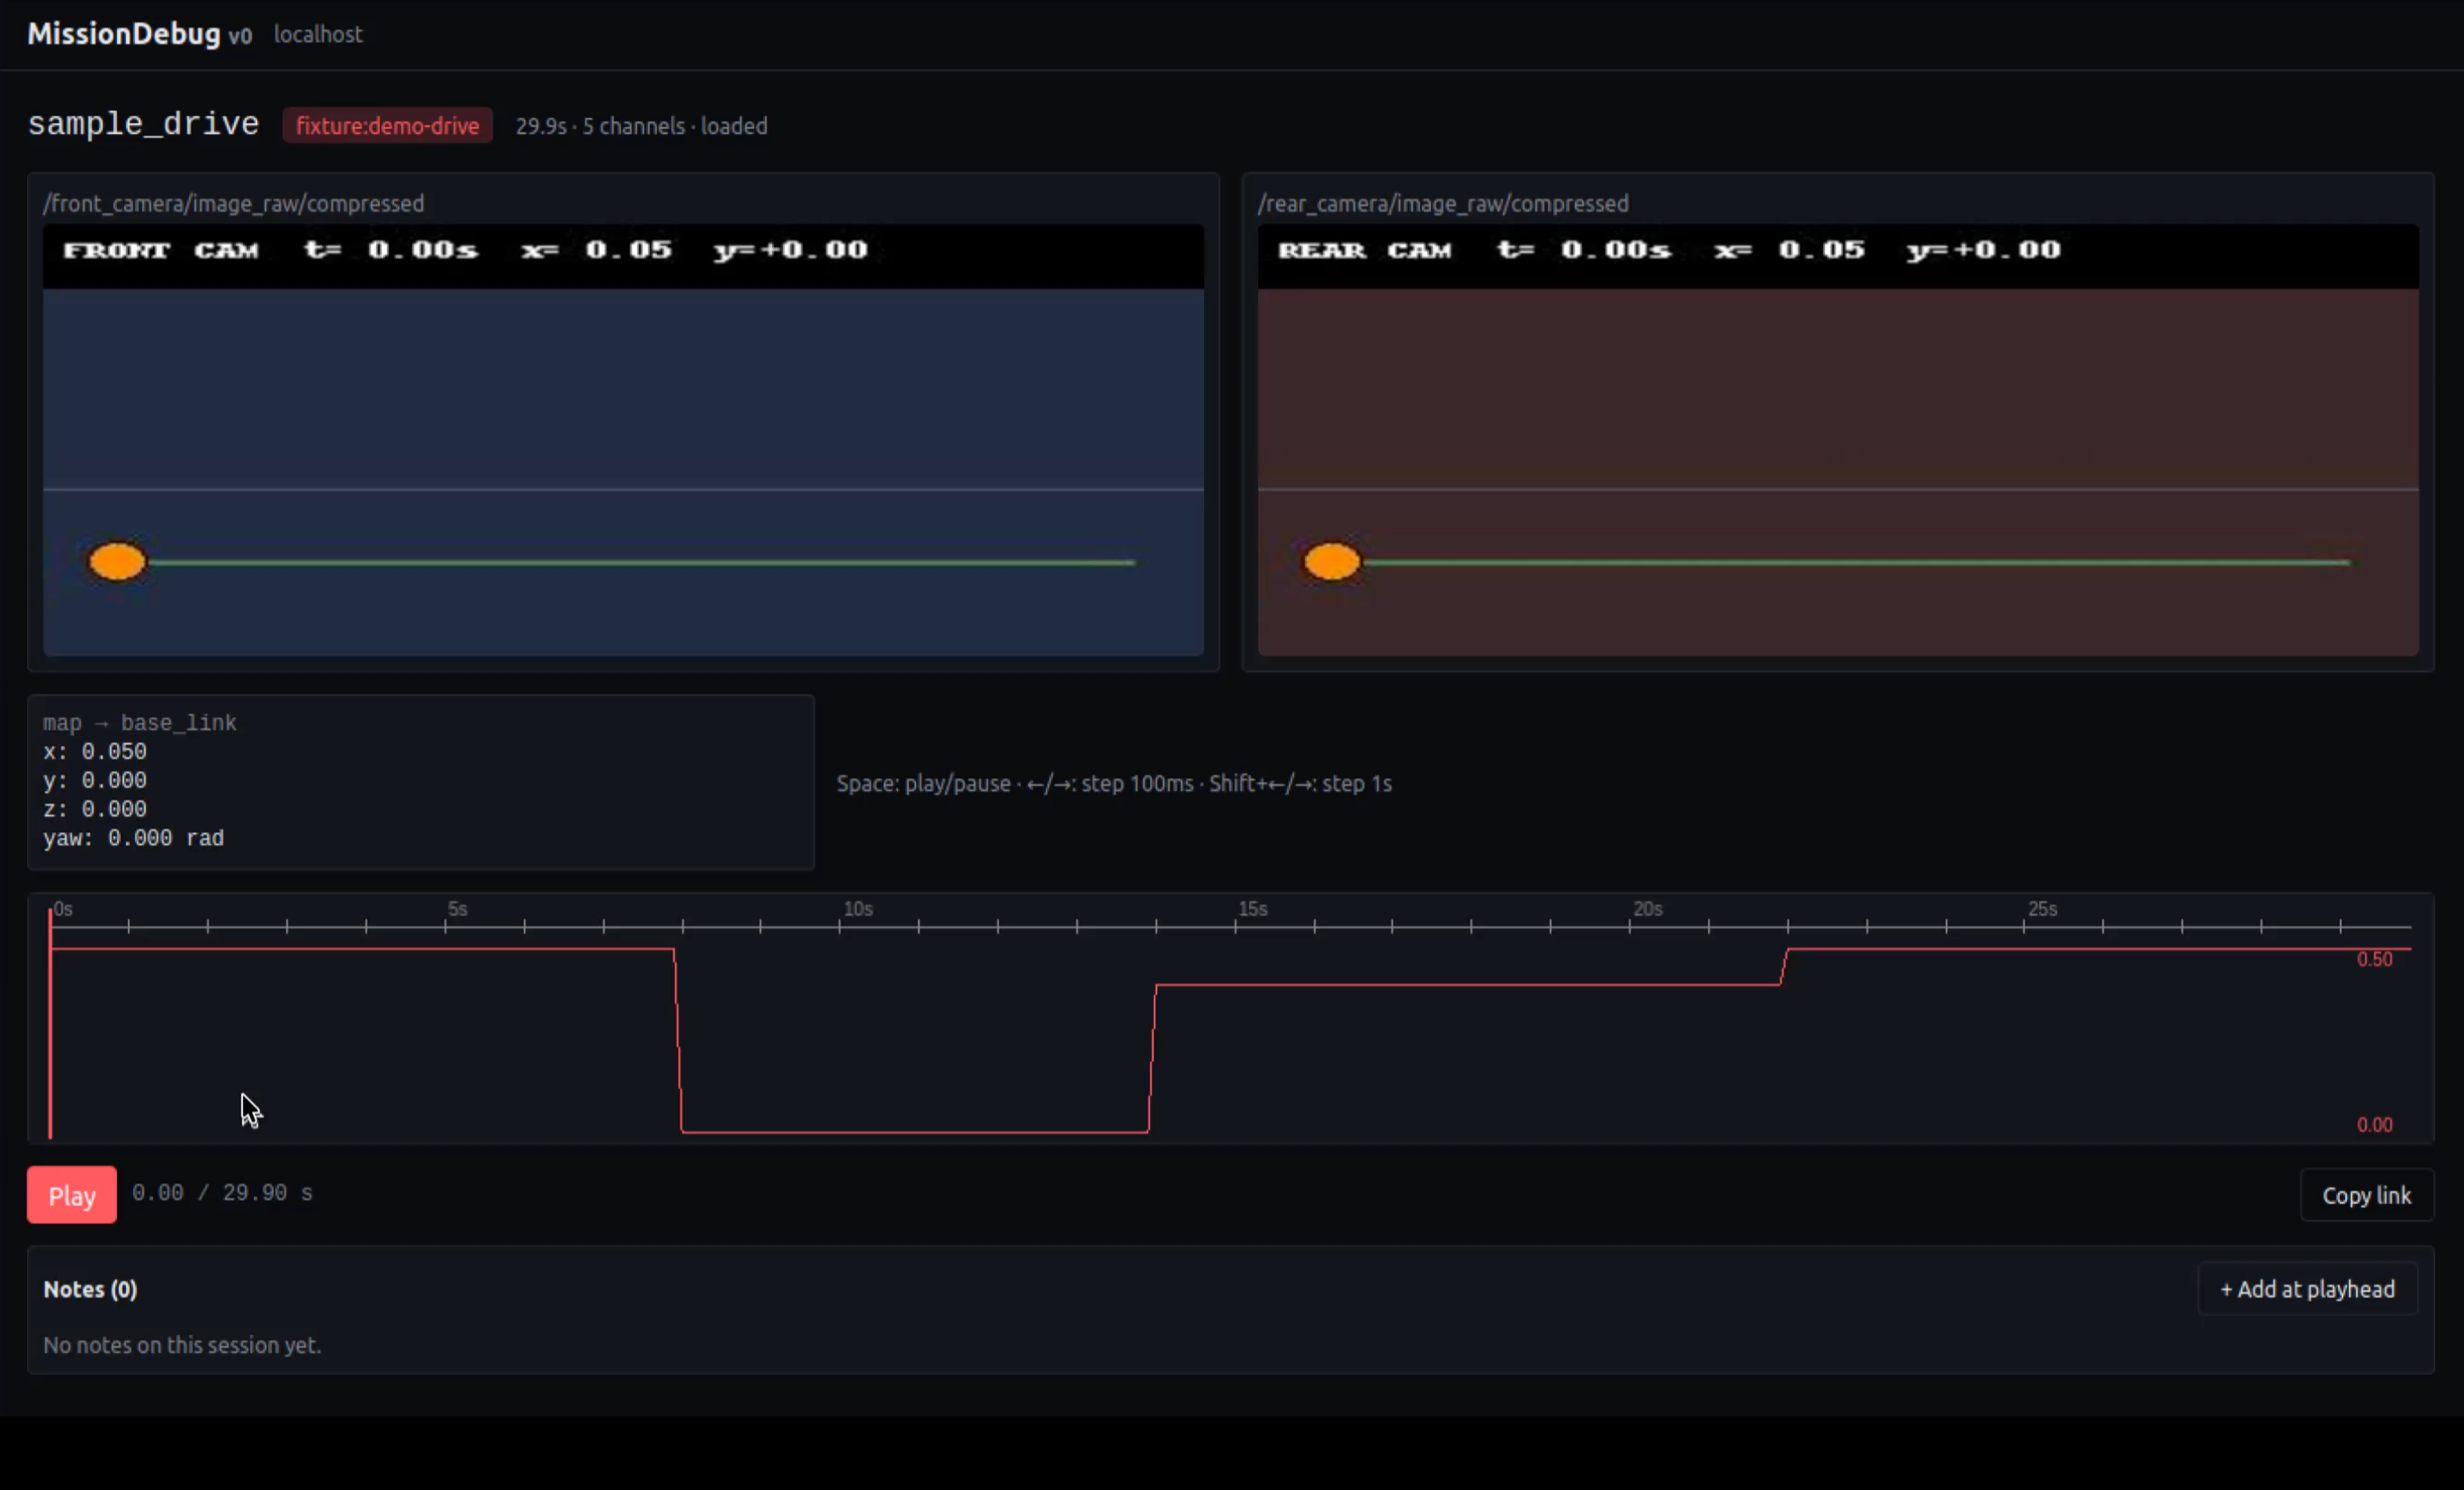The image size is (2464, 1490).
Task: Click the timeline at the 15s tick
Action: pyautogui.click(x=1236, y=926)
